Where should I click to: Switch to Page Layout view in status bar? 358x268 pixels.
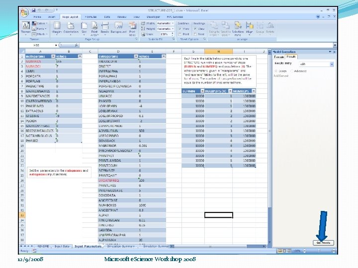pos(284,251)
